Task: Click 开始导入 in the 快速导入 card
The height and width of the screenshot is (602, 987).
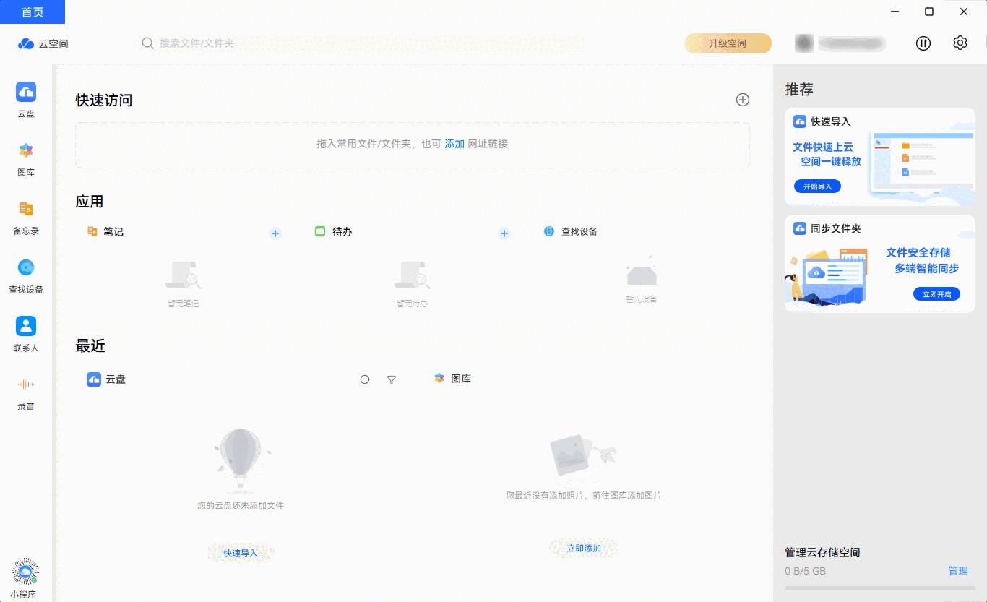Action: 817,186
